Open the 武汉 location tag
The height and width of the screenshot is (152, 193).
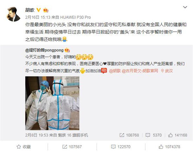(167, 71)
